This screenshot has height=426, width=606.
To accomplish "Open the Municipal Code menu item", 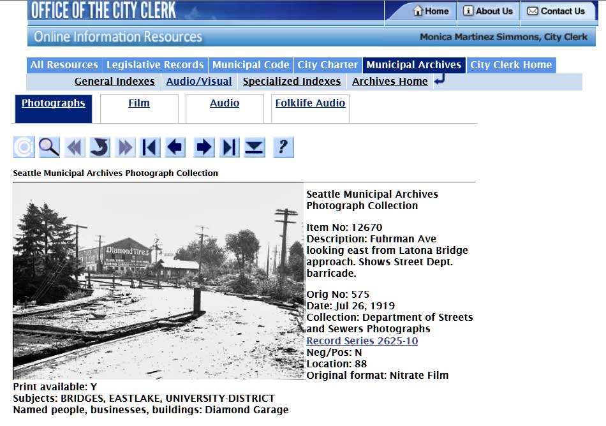I will 251,65.
